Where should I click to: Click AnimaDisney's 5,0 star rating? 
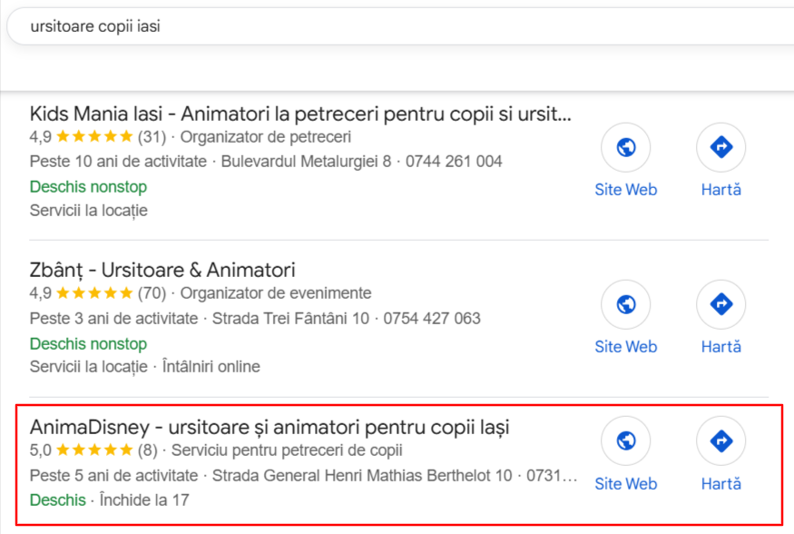point(93,450)
